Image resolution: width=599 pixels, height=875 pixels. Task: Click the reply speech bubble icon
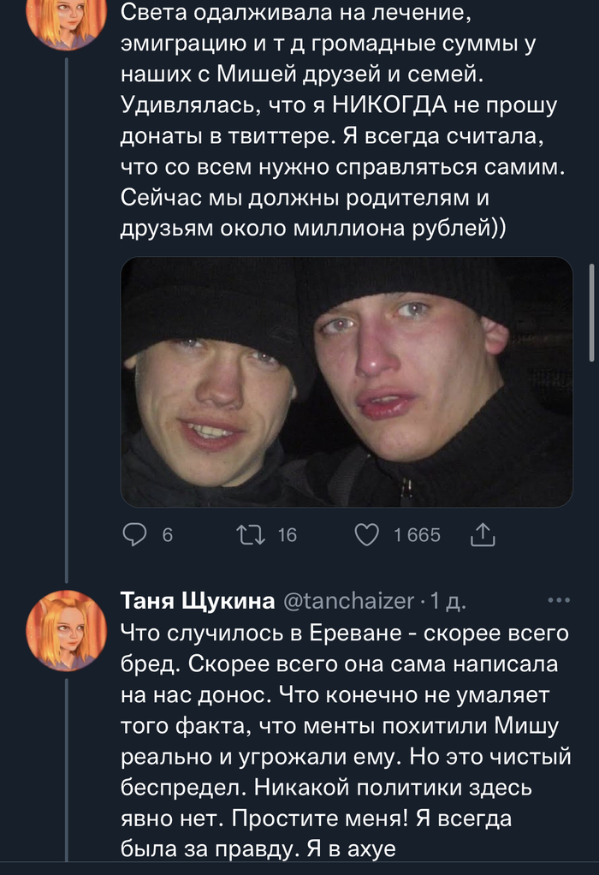137,535
